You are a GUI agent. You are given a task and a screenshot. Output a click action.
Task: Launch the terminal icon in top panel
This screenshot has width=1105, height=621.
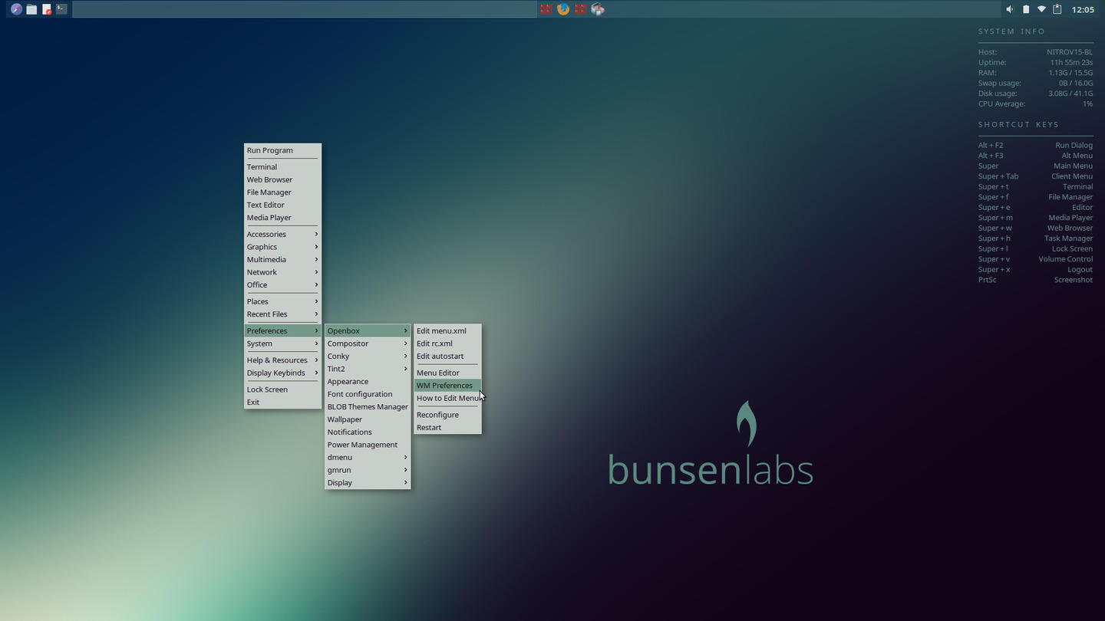pos(61,9)
